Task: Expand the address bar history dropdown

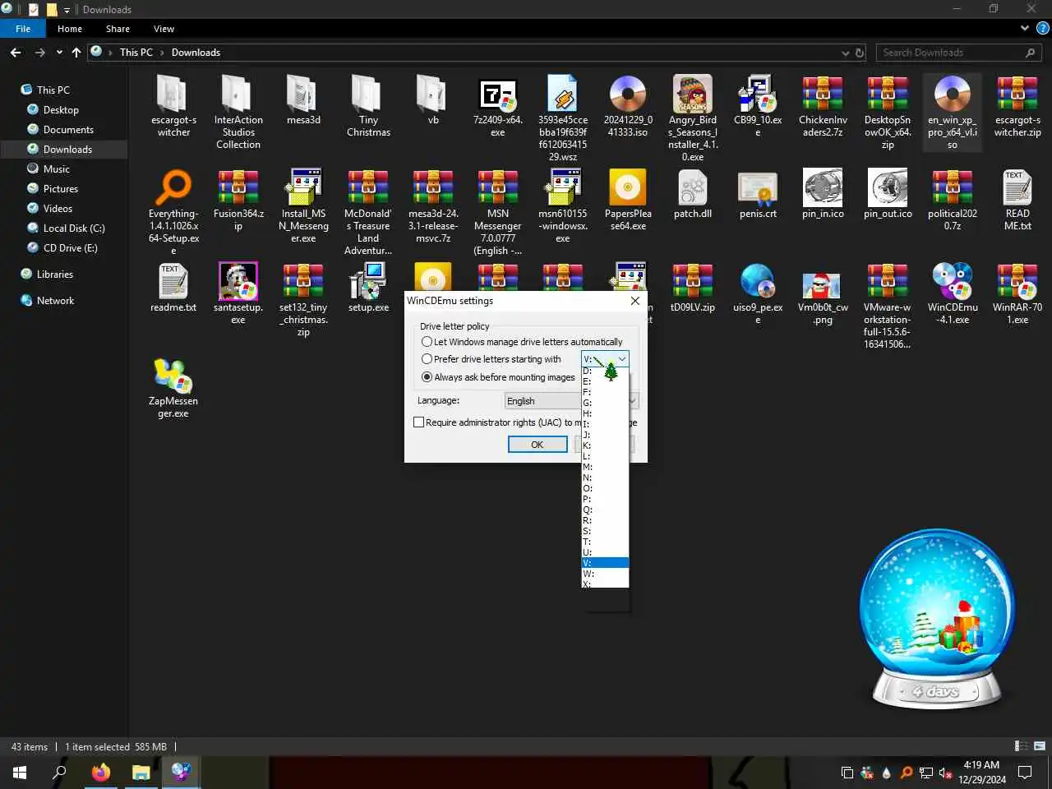Action: coord(846,53)
